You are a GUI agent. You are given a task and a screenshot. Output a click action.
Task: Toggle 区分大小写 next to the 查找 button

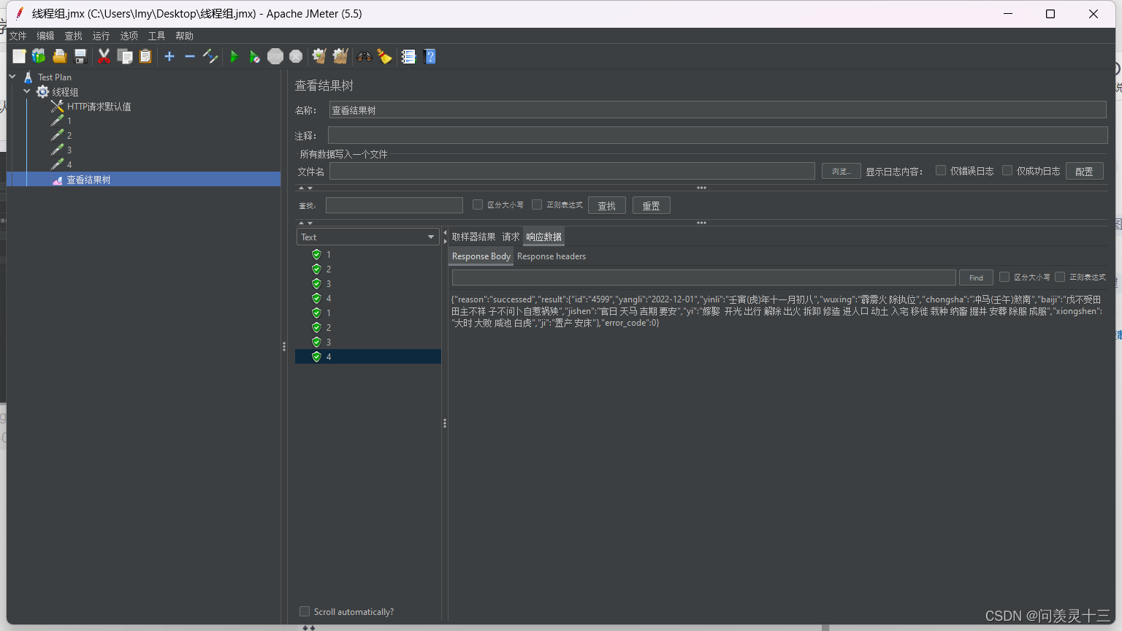(478, 204)
